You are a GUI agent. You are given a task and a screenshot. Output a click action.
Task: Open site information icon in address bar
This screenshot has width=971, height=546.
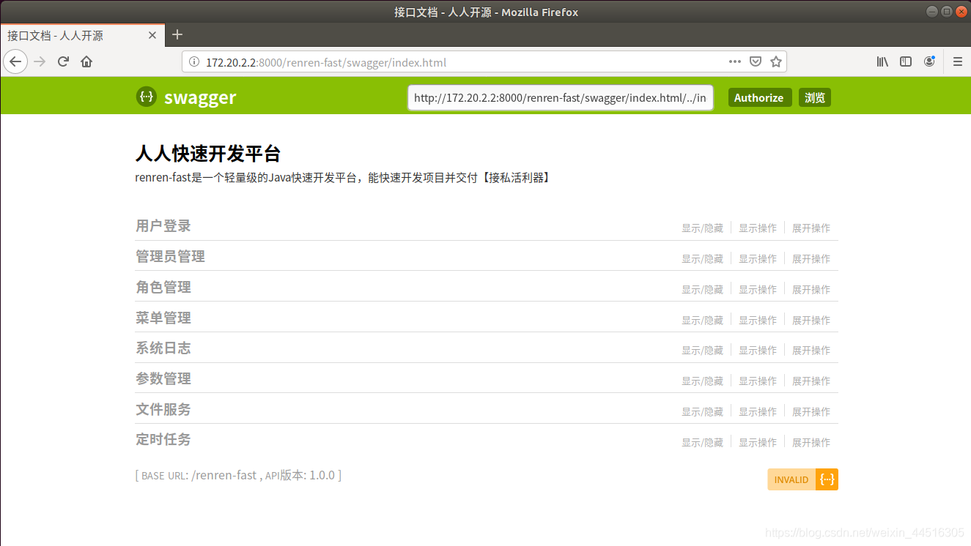click(x=194, y=62)
